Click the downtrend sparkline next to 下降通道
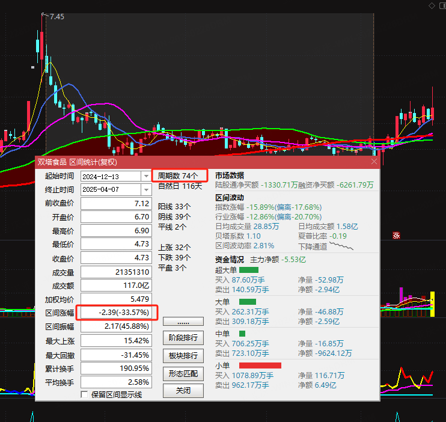This screenshot has height=422, width=446. tap(341, 246)
